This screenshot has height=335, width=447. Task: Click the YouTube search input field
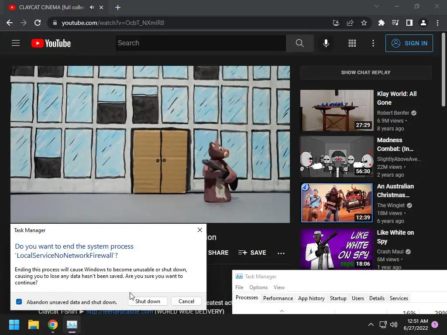click(200, 43)
